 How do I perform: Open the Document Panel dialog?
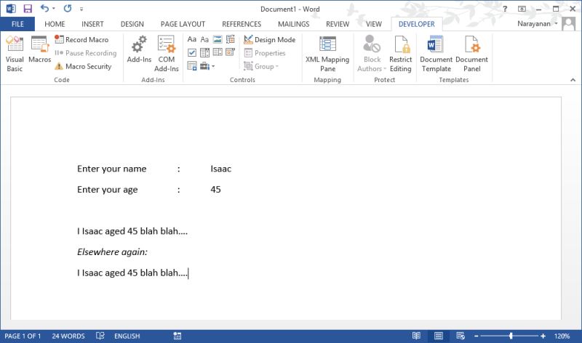(x=471, y=54)
